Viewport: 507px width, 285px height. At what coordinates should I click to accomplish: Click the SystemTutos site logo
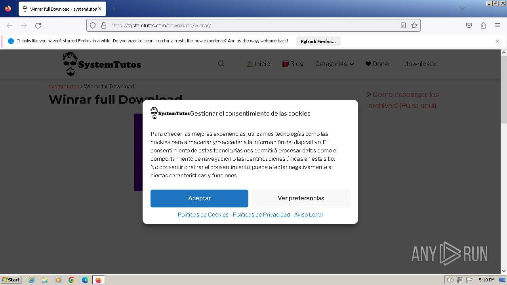coord(102,64)
